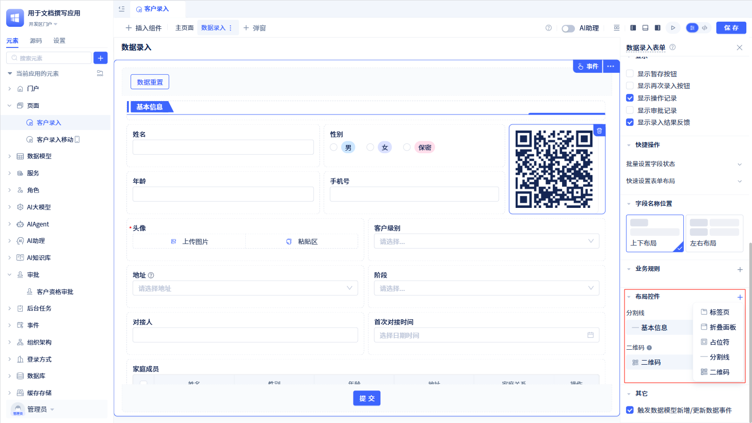Open the 客户级别 dropdown
752x423 pixels.
coord(487,241)
